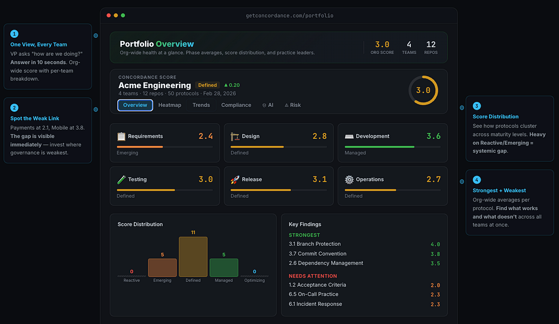559x324 pixels.
Task: Click the Design crane icon
Action: click(x=234, y=136)
